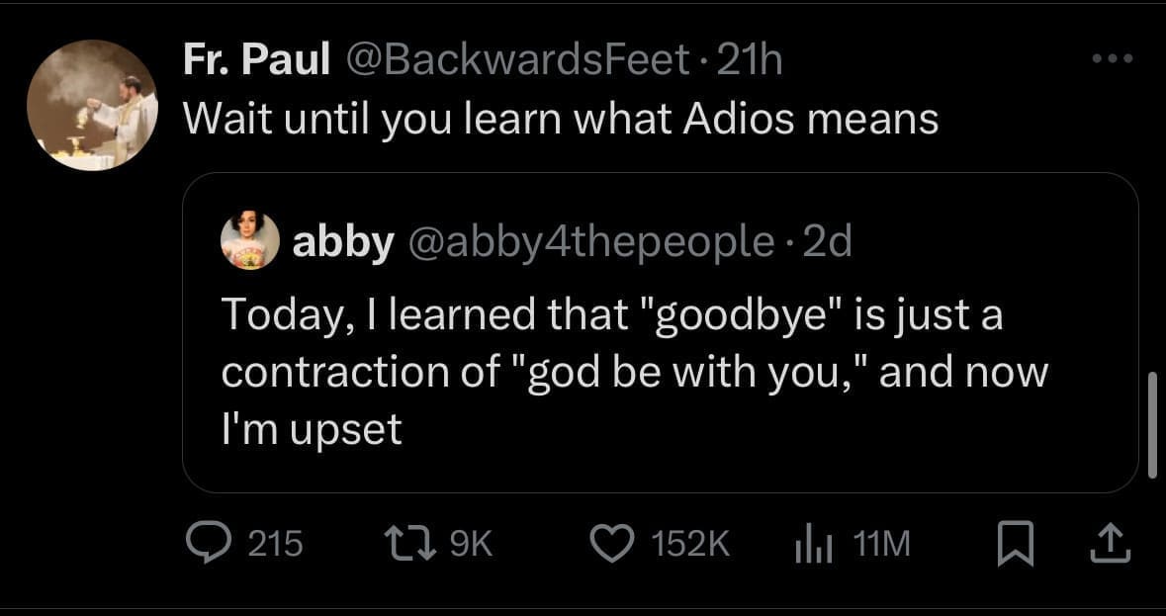This screenshot has height=616, width=1166.
Task: Click the 21h timestamp
Action: tap(749, 61)
